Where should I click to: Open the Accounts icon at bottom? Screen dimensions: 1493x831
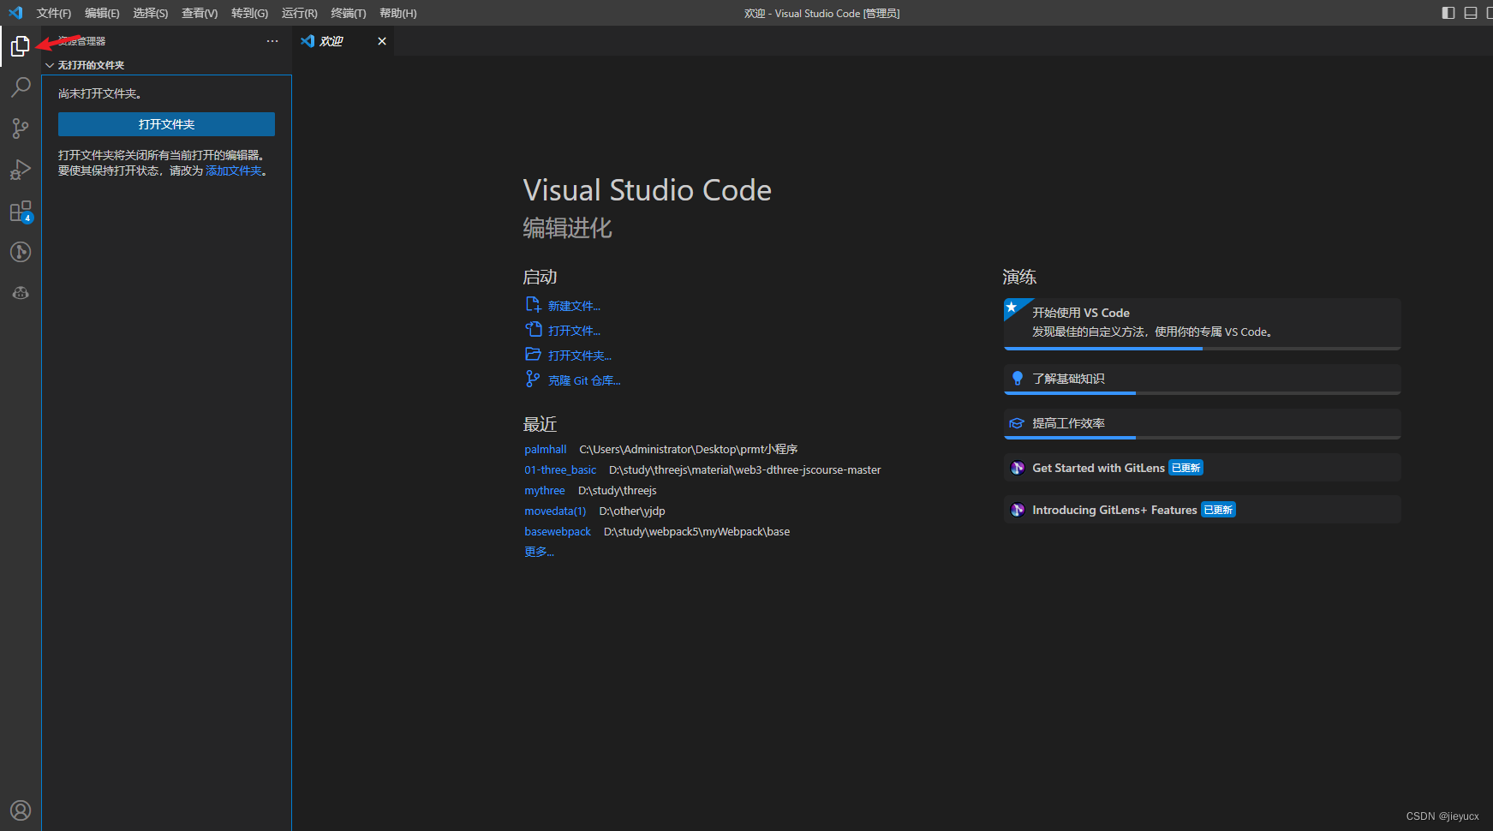21,810
